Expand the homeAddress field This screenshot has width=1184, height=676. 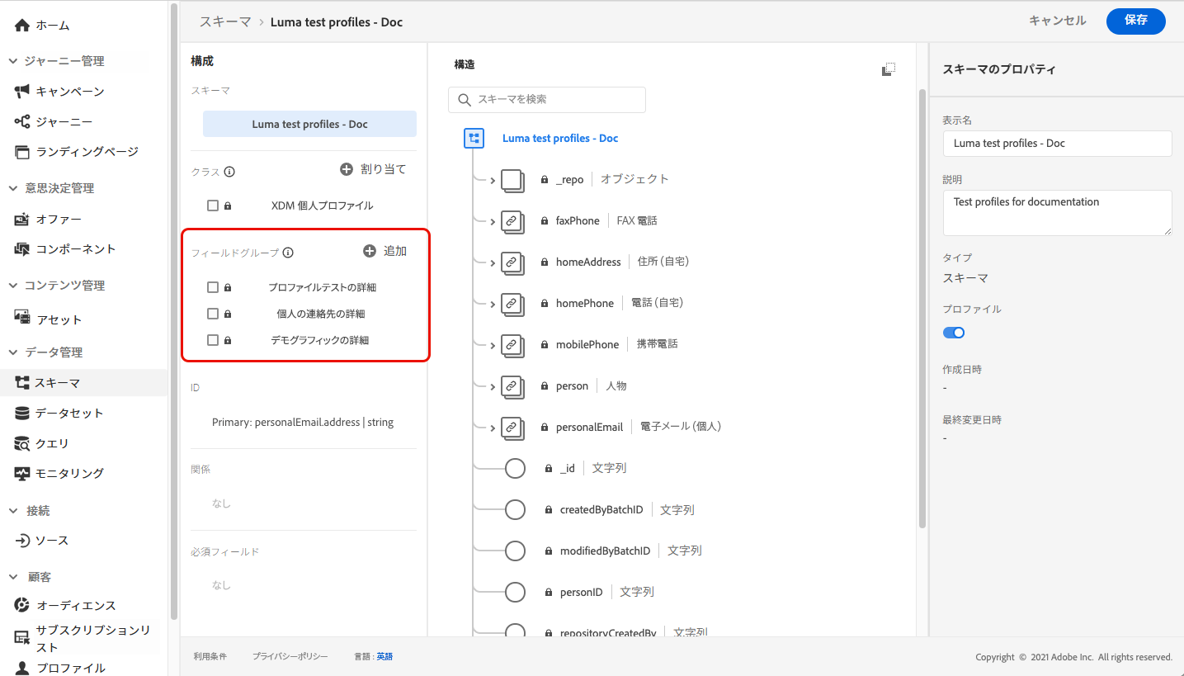(493, 262)
